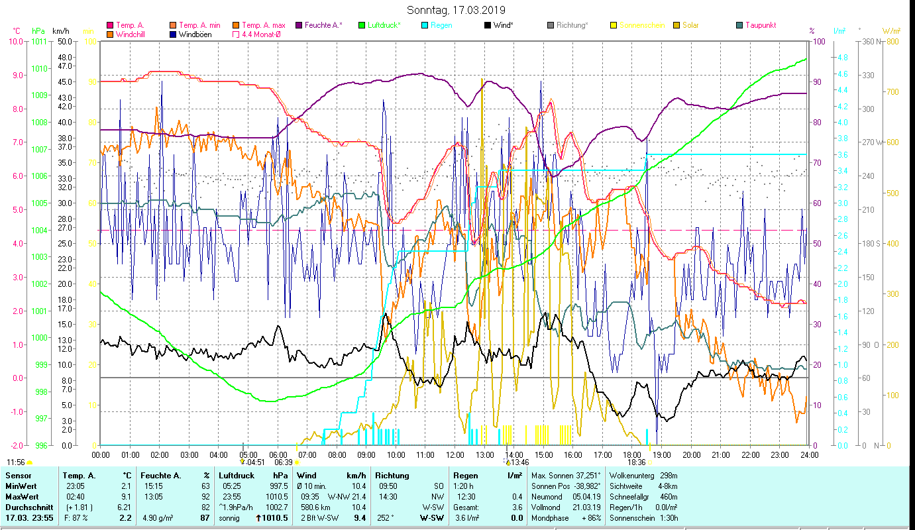
Task: Select the Temp. A. min legend color square
Action: (173, 26)
